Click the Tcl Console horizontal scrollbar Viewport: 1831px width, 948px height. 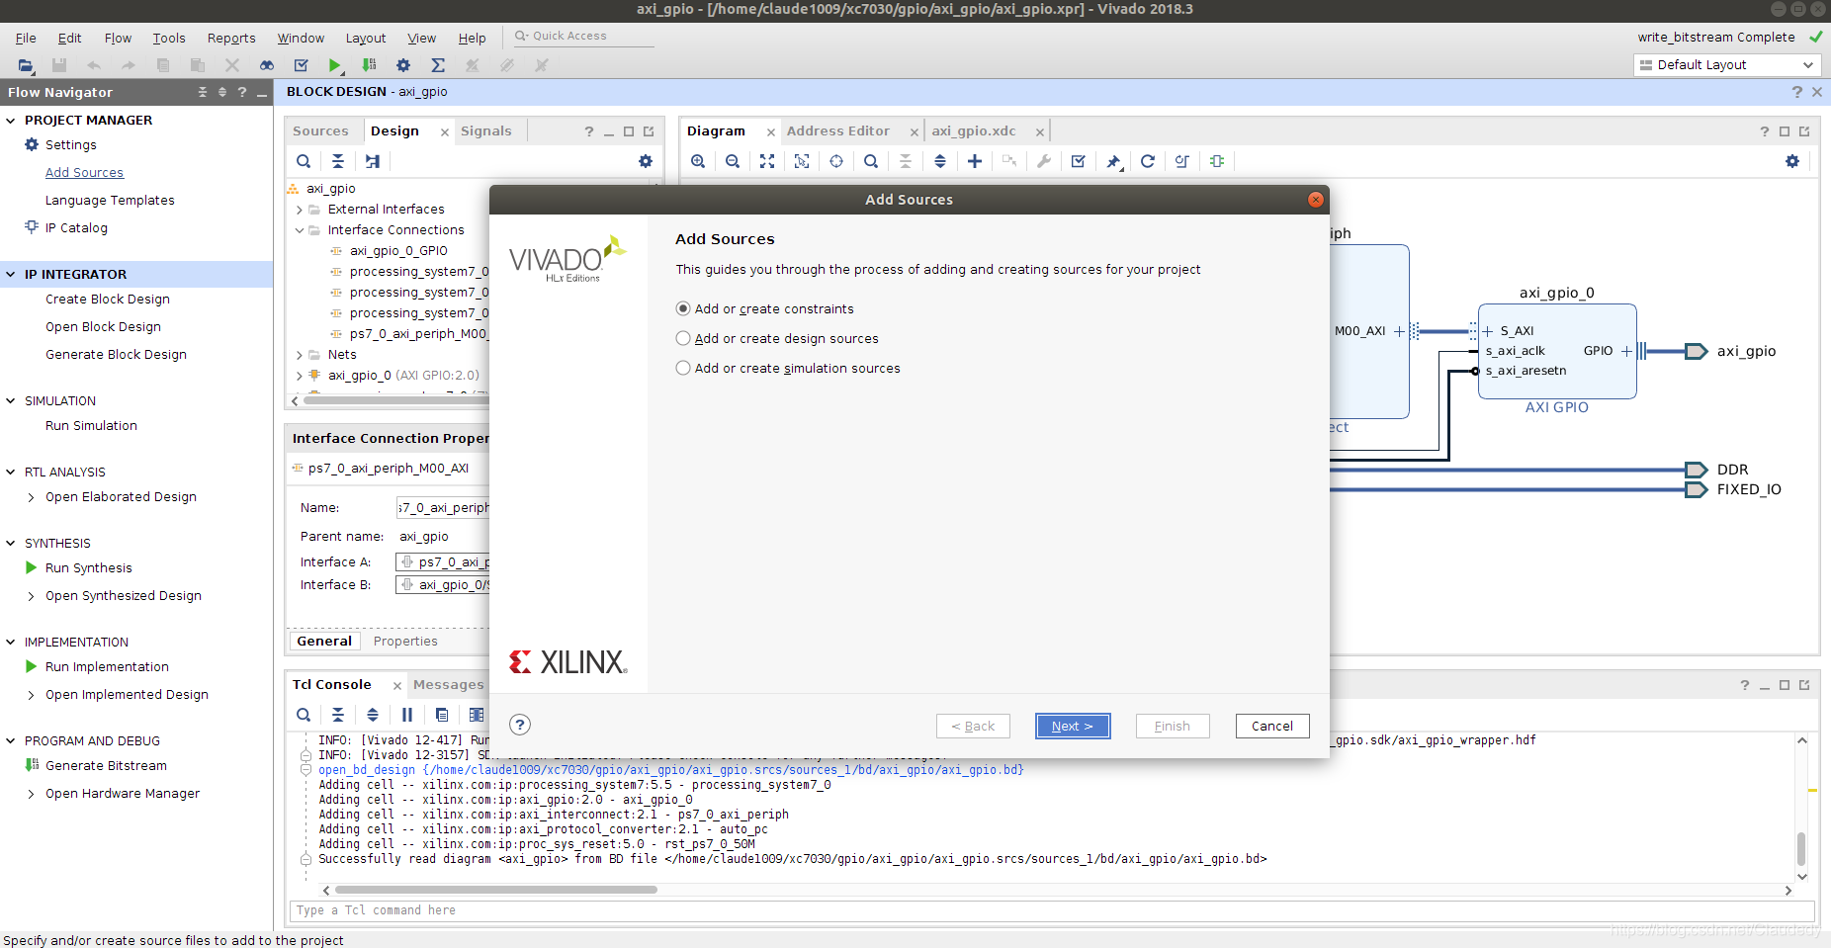(x=496, y=890)
